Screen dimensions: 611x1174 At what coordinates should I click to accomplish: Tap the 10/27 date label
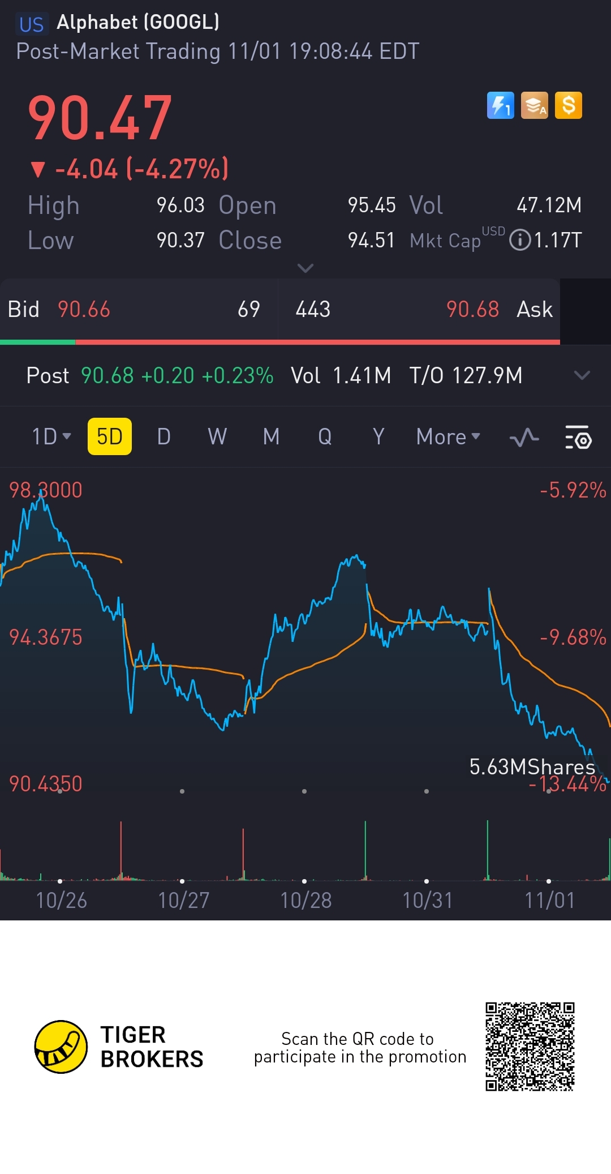pos(183,901)
